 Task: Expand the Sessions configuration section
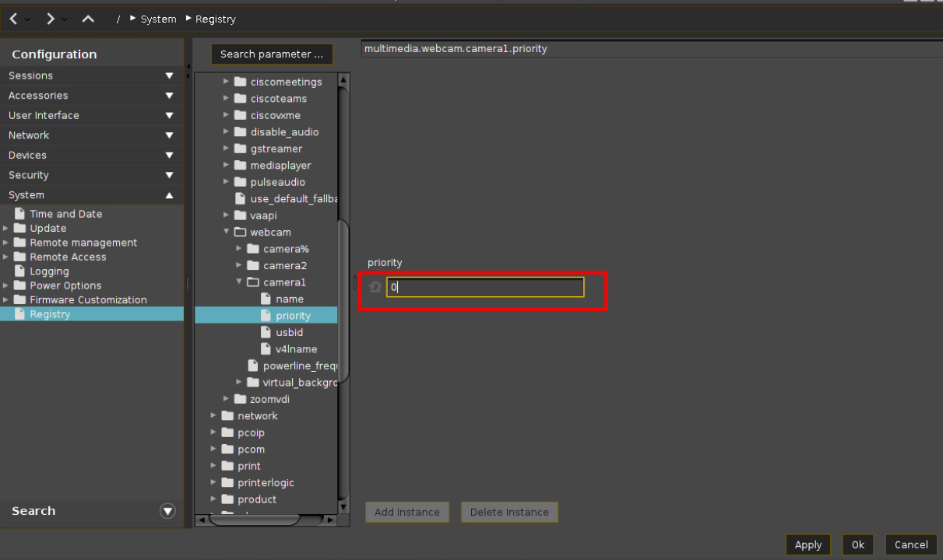point(169,75)
